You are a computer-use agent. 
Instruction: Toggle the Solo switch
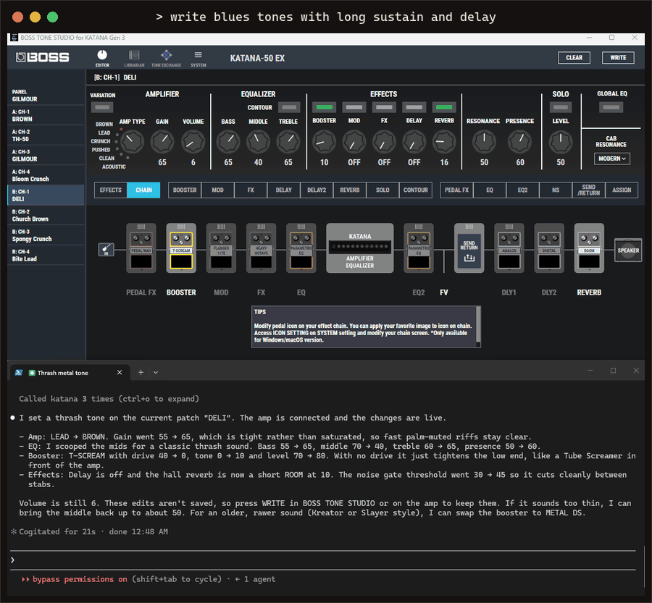(561, 107)
